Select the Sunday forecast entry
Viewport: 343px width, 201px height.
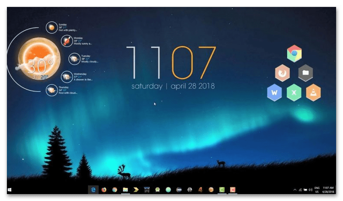click(61, 27)
